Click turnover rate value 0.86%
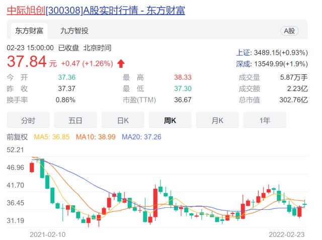The width and height of the screenshot is (322, 240). [x=65, y=100]
